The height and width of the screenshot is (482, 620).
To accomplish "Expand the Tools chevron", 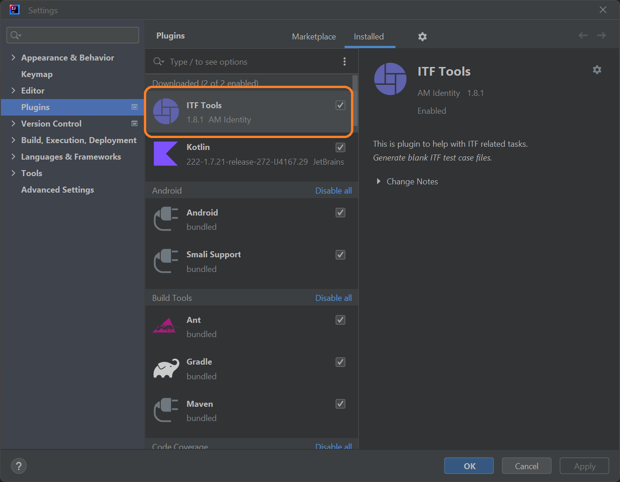I will pyautogui.click(x=13, y=173).
